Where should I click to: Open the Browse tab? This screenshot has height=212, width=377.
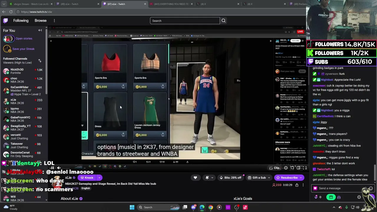(x=41, y=21)
